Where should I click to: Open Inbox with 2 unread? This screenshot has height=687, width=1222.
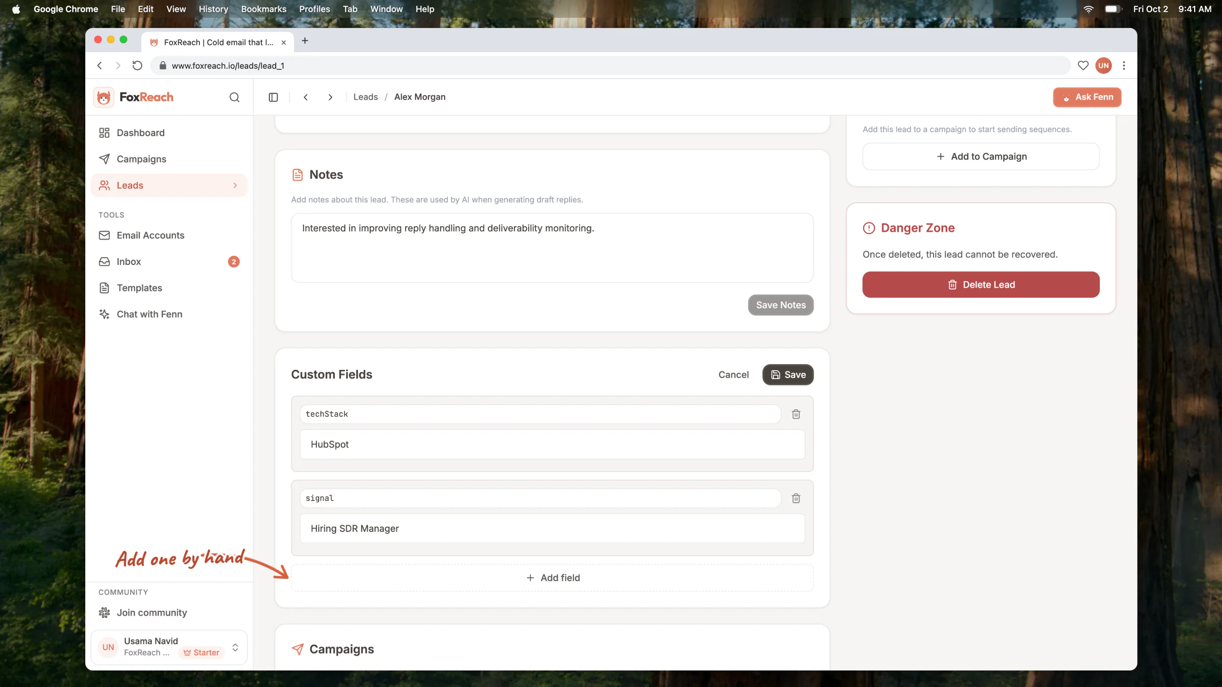[169, 262]
